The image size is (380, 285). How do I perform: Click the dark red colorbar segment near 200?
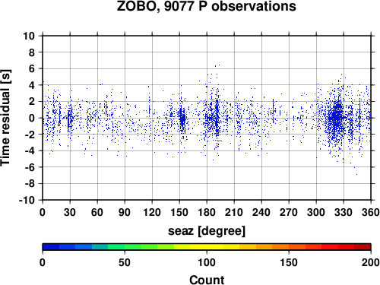(x=363, y=247)
